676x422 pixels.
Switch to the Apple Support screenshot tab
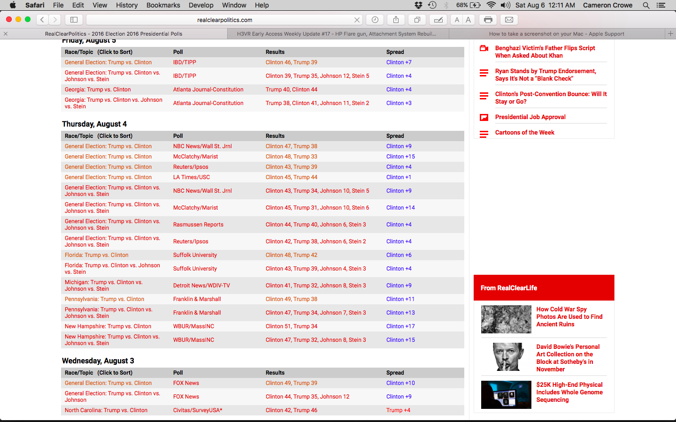[x=557, y=34]
